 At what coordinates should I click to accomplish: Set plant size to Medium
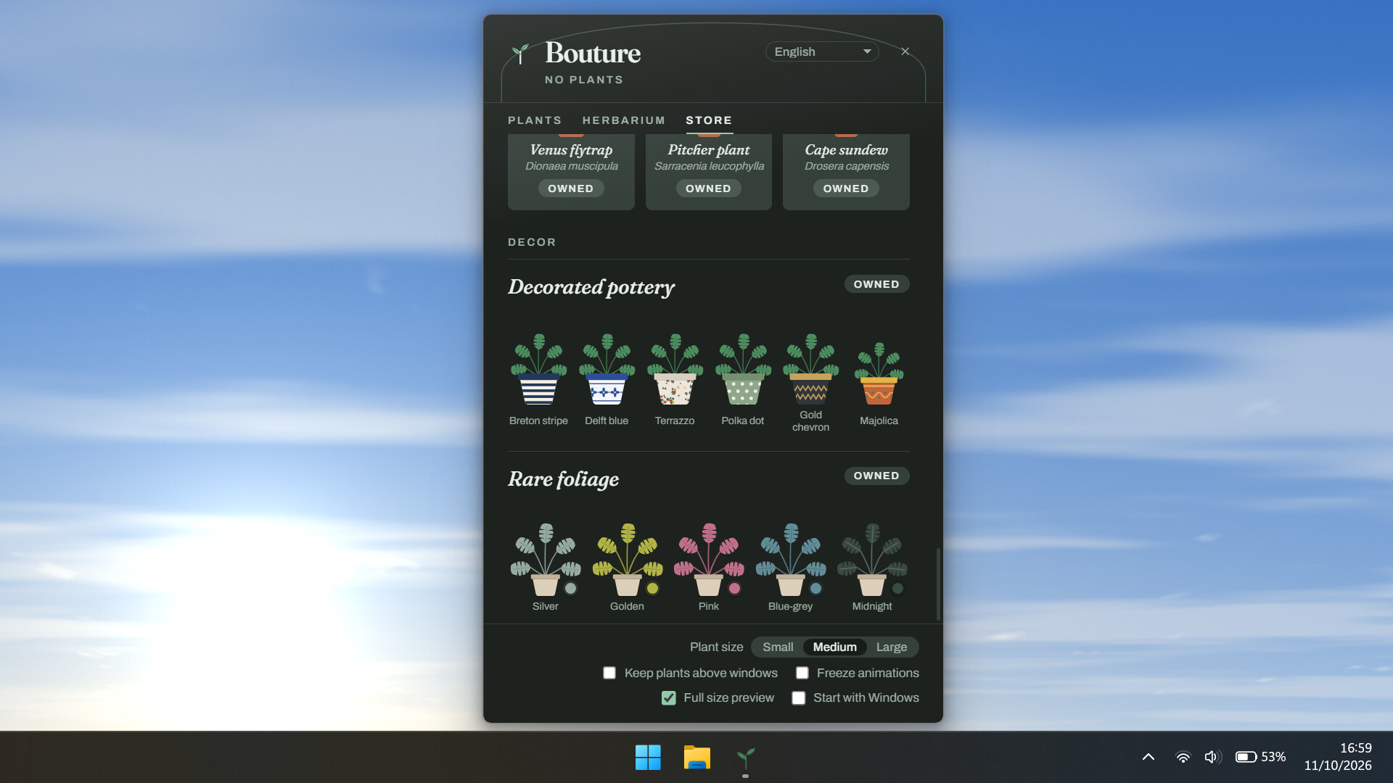coord(834,647)
